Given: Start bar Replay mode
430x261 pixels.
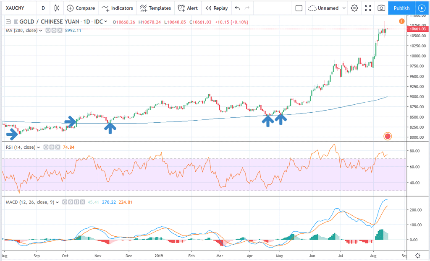Looking at the screenshot, I should point(216,8).
